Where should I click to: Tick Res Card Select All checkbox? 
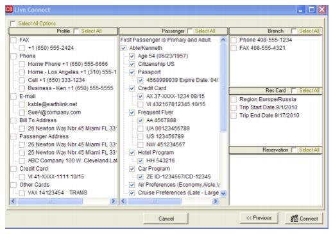294,91
